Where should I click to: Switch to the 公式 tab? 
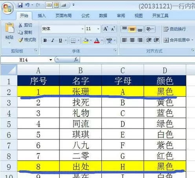pyautogui.click(x=85, y=16)
